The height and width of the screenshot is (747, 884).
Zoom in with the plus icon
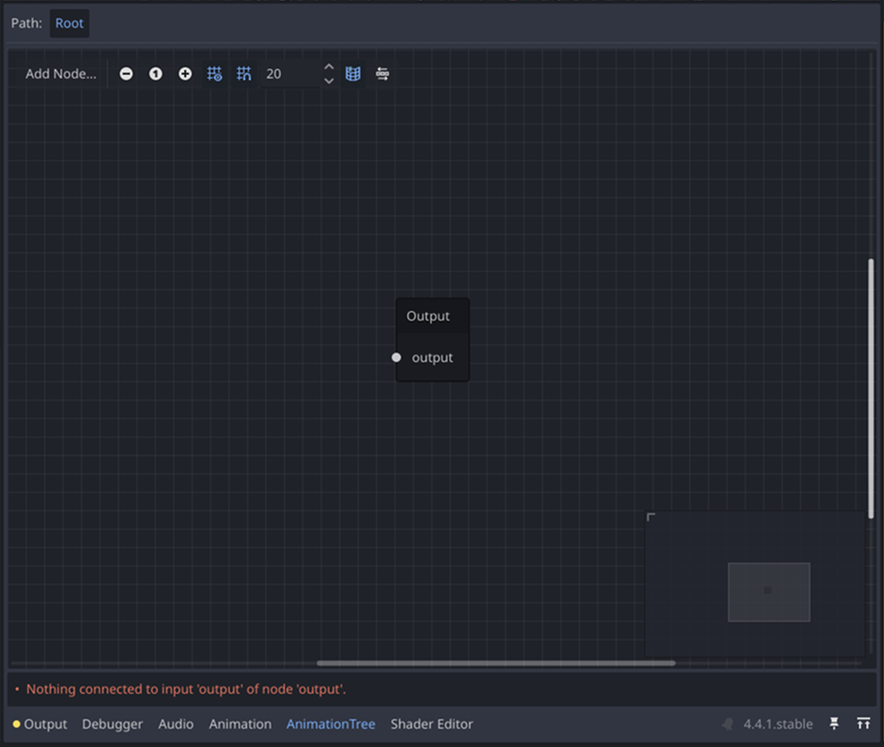point(185,74)
